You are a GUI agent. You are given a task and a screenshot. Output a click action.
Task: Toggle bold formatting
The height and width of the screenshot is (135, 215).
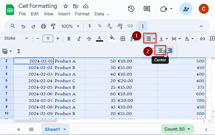click(69, 39)
